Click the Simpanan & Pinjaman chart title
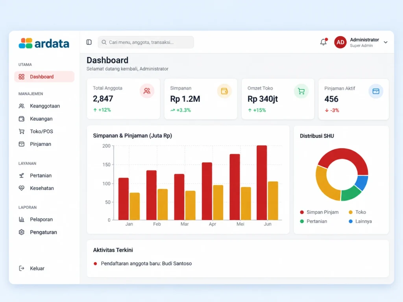Image resolution: width=403 pixels, height=302 pixels. [132, 136]
